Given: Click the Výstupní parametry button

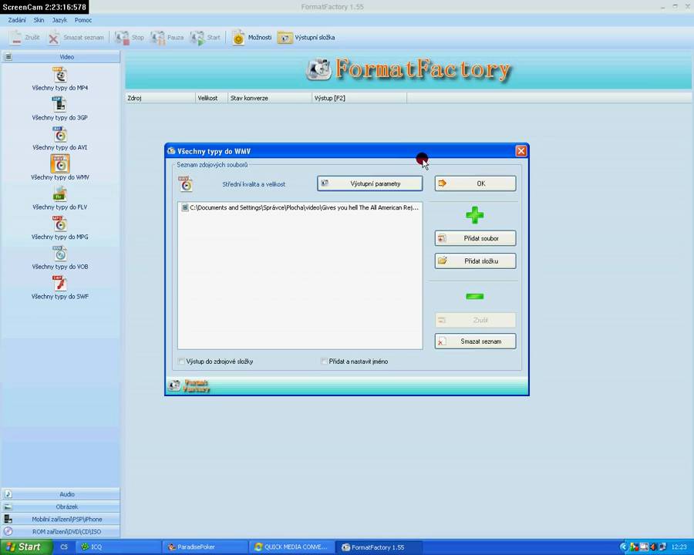Looking at the screenshot, I should coord(369,183).
